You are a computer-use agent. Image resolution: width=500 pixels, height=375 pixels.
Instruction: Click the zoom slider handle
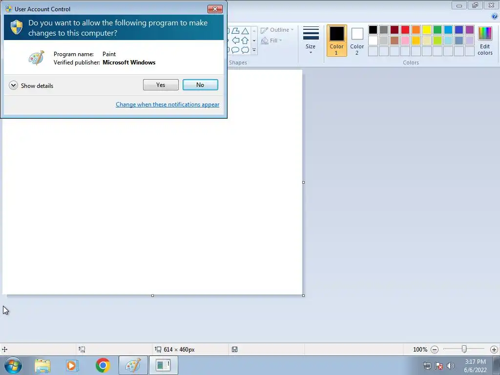pyautogui.click(x=464, y=349)
